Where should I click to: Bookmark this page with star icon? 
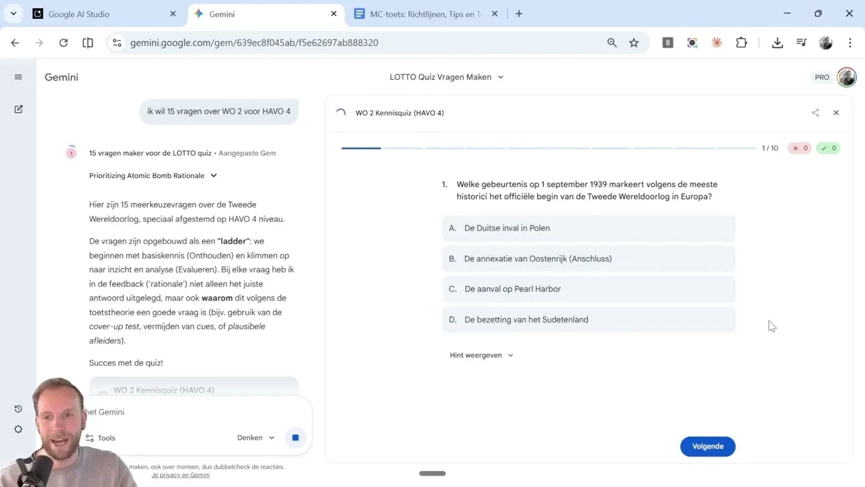(634, 43)
